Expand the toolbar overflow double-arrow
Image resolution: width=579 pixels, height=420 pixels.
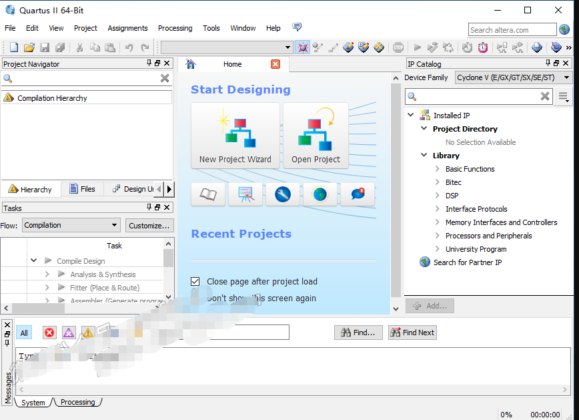[568, 47]
